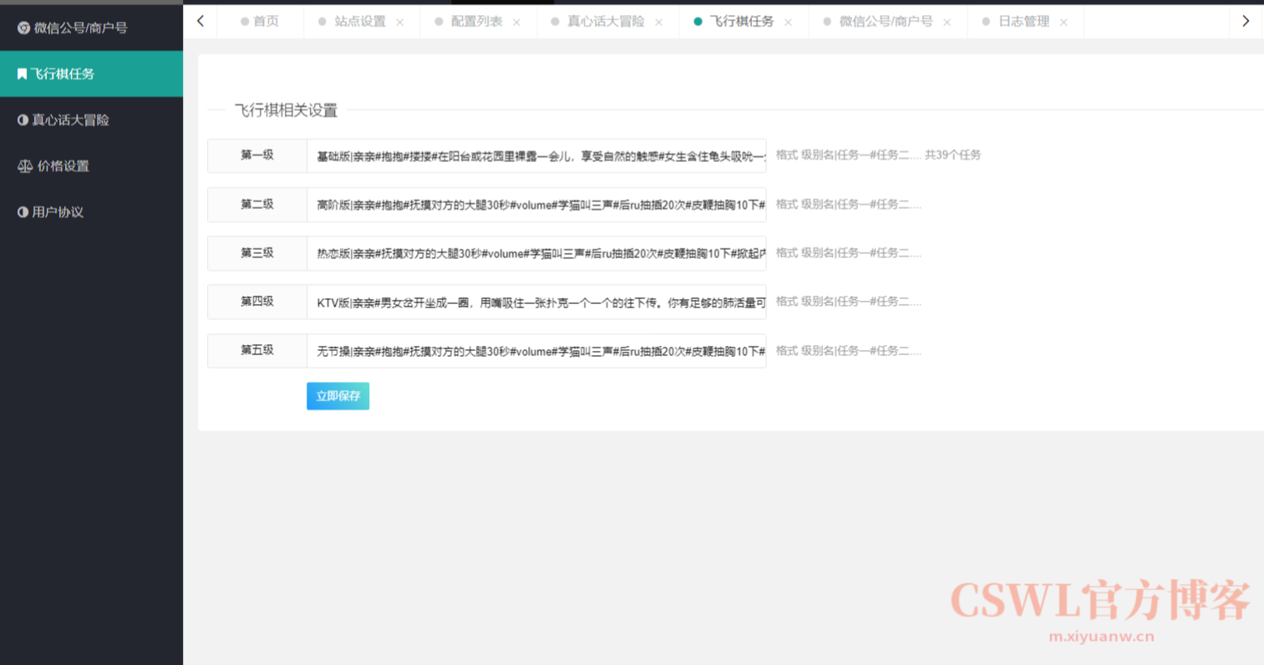Image resolution: width=1264 pixels, height=665 pixels.
Task: Close the 真心话大冒险 tab
Action: tap(659, 23)
